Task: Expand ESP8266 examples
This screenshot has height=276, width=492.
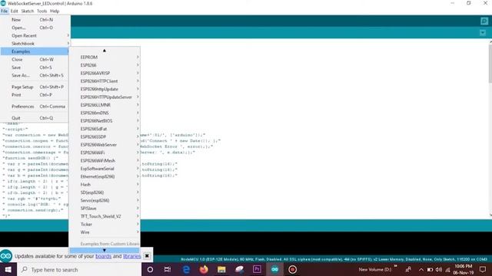Action: [x=105, y=65]
